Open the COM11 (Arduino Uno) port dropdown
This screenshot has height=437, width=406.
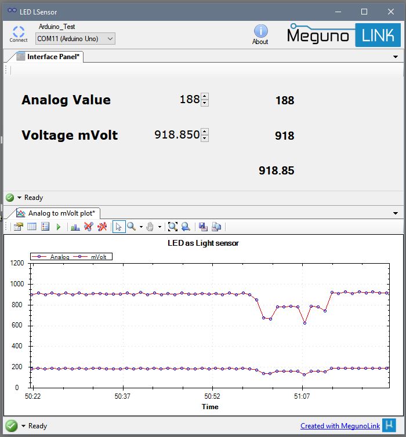[x=75, y=39]
